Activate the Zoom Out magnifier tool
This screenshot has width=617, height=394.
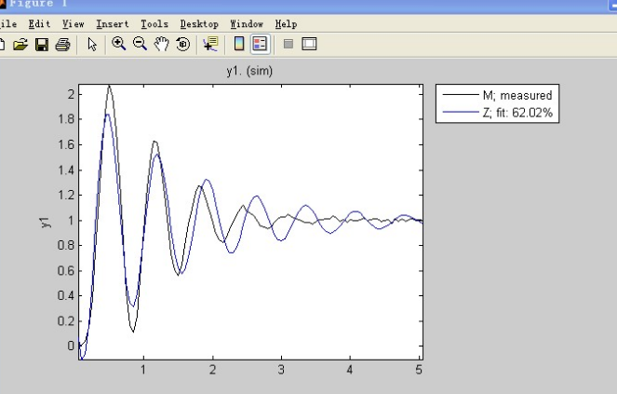(140, 44)
